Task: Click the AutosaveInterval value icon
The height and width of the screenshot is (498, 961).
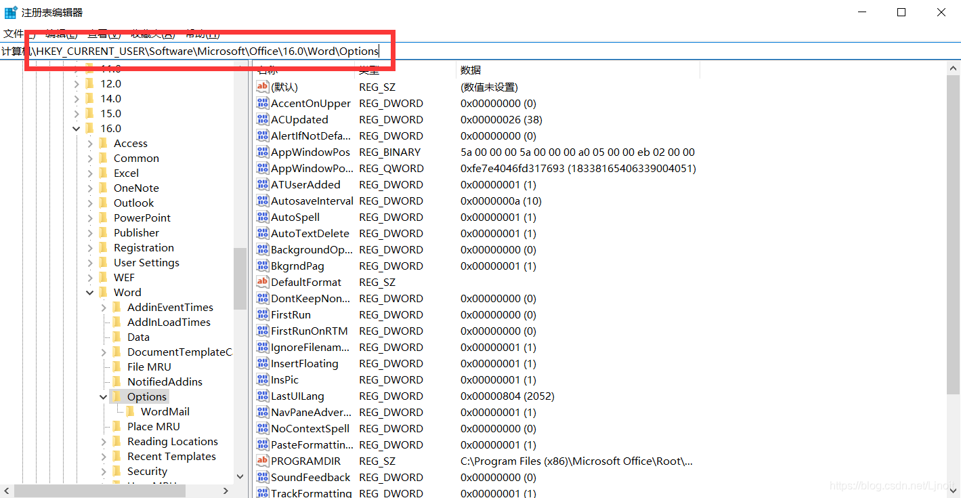Action: (263, 201)
